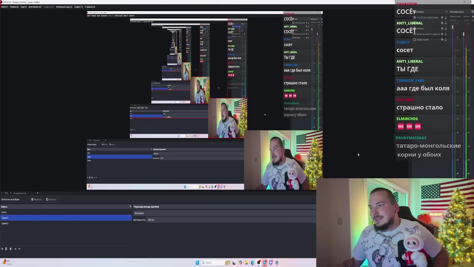Toggle visibility of Захват экрана source

tap(442, 40)
